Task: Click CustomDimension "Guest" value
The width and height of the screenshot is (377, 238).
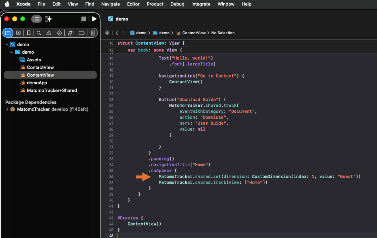Action: pyautogui.click(x=346, y=177)
